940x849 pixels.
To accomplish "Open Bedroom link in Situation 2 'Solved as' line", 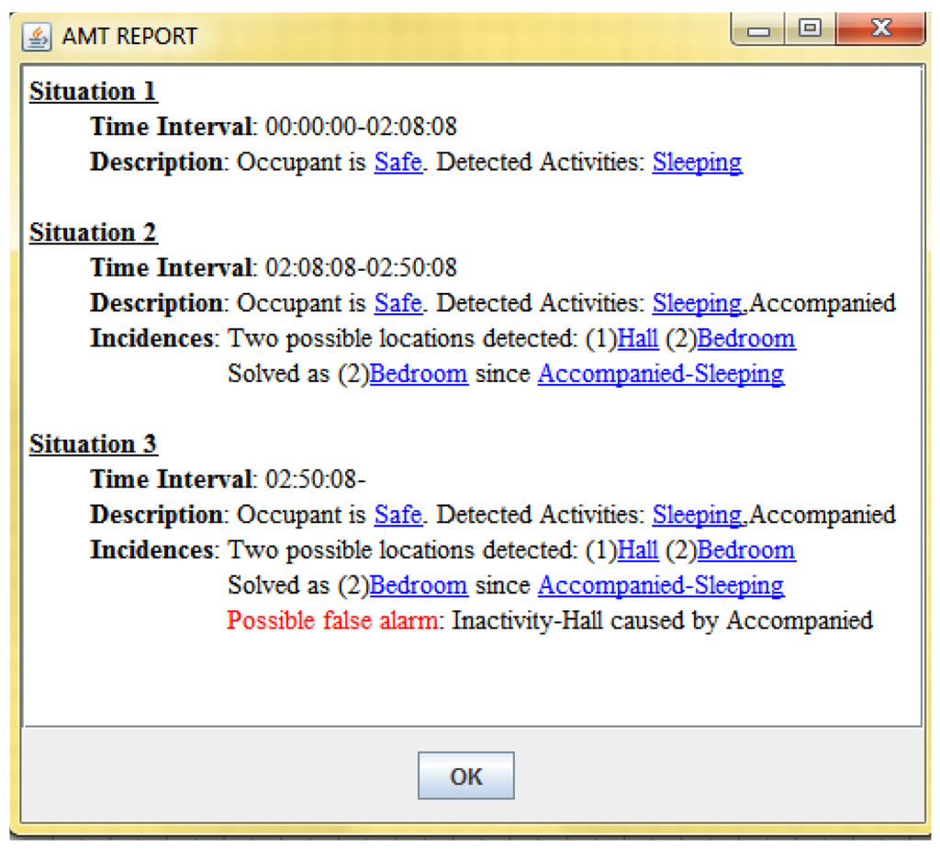I will [x=419, y=374].
